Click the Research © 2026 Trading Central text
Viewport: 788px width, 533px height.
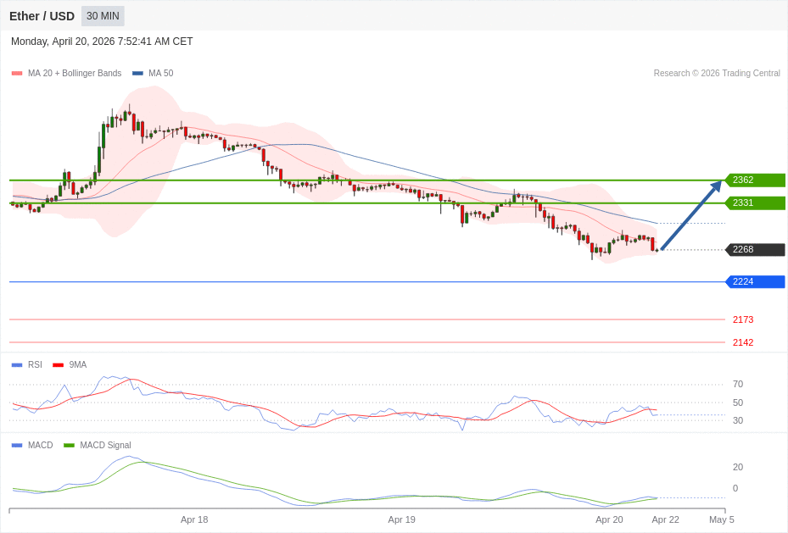point(717,74)
